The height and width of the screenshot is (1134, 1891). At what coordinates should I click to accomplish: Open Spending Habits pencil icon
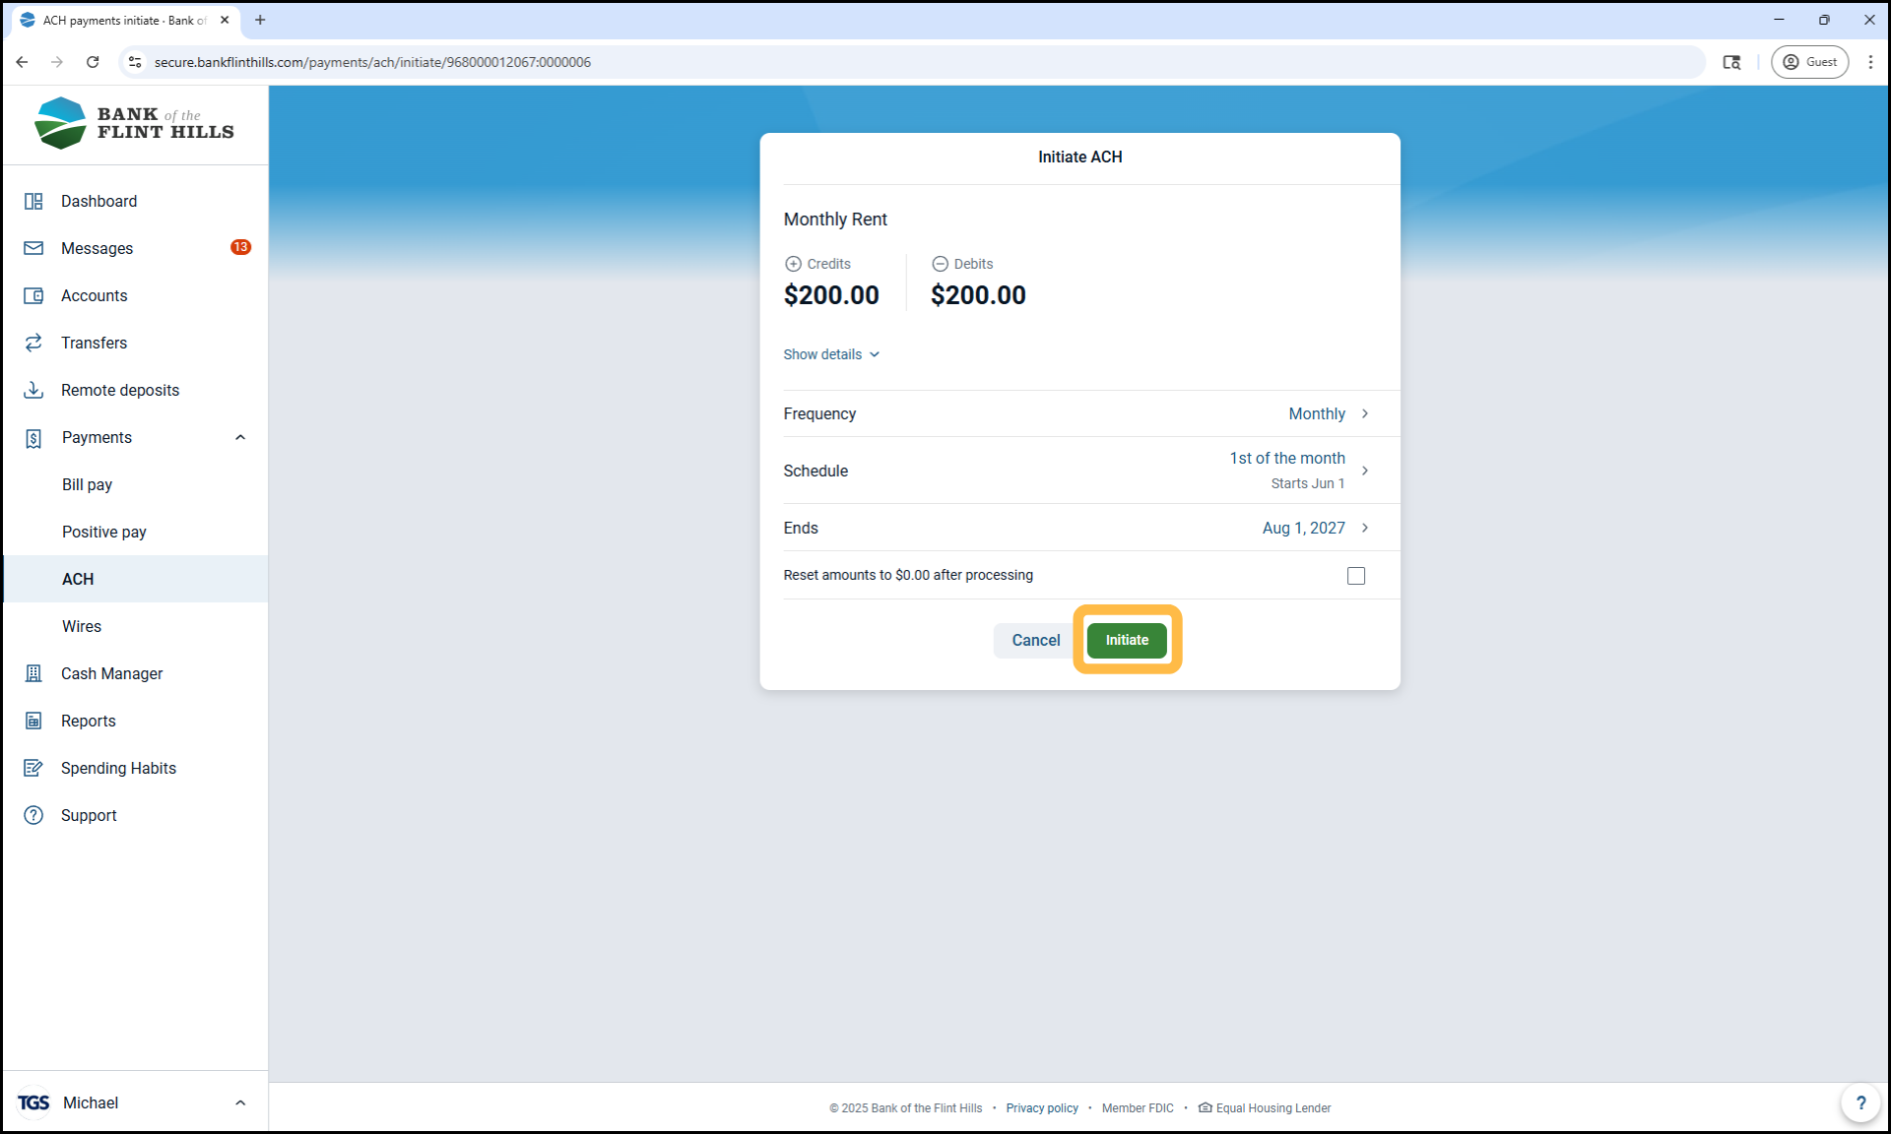tap(33, 768)
